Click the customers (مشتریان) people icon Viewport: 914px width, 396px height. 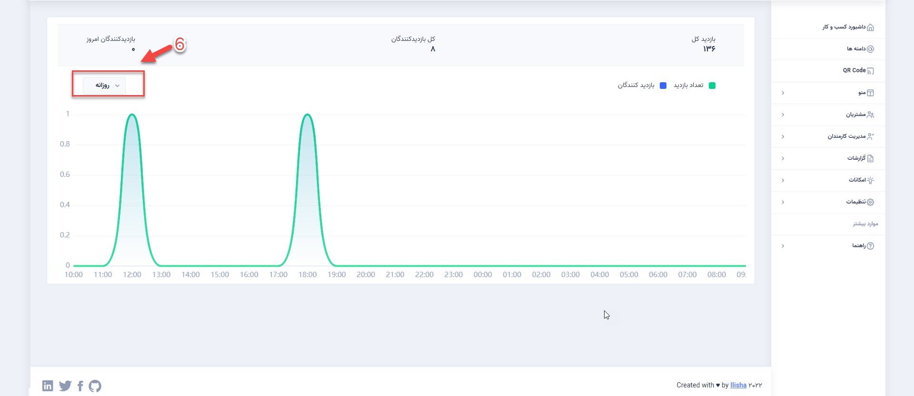[870, 115]
